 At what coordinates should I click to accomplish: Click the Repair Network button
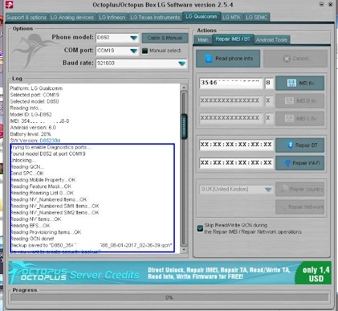300,207
